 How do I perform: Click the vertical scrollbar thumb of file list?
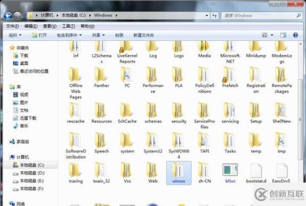pyautogui.click(x=300, y=119)
